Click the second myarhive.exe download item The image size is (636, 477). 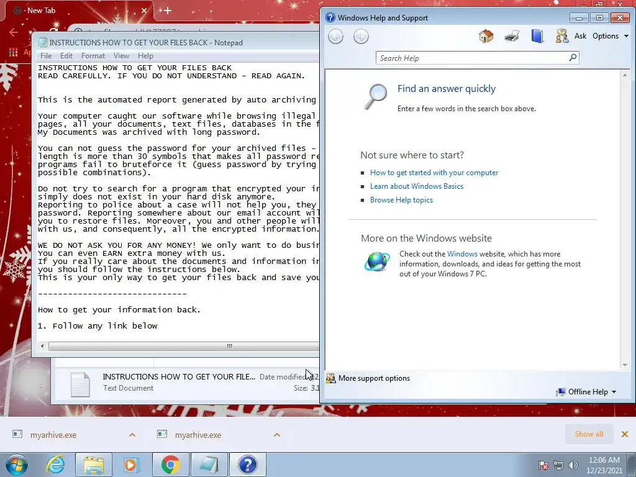click(198, 435)
